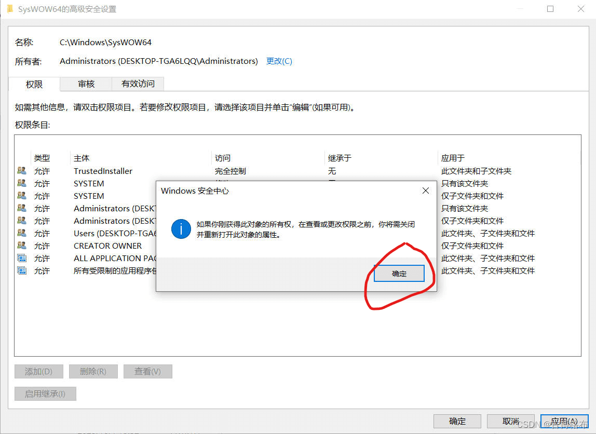Click the 删除(R) button
The height and width of the screenshot is (434, 596).
coord(93,371)
